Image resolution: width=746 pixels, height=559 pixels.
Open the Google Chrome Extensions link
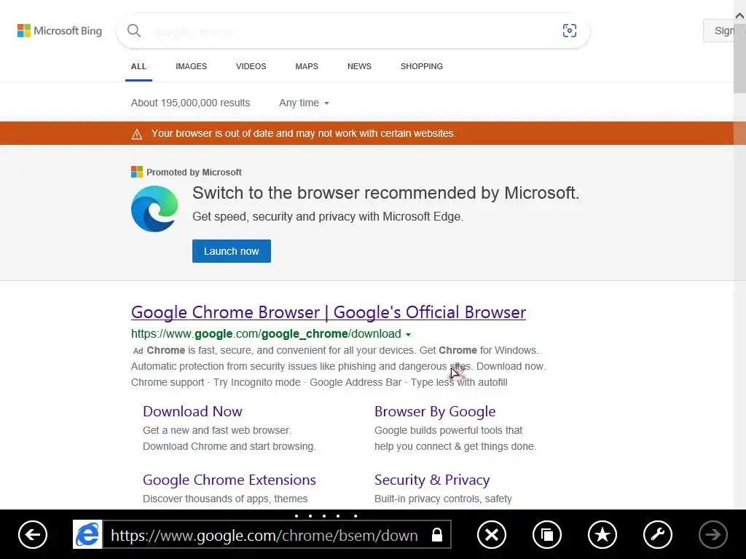point(229,480)
